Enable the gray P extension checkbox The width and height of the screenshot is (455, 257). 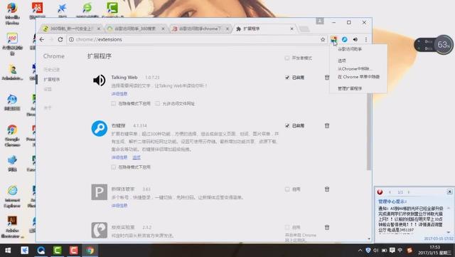coord(287,189)
